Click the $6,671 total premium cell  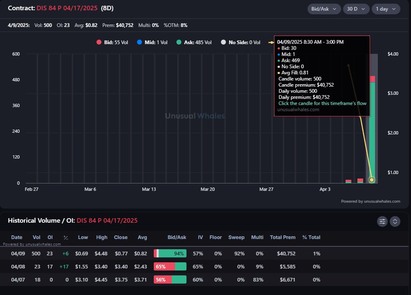click(x=287, y=280)
